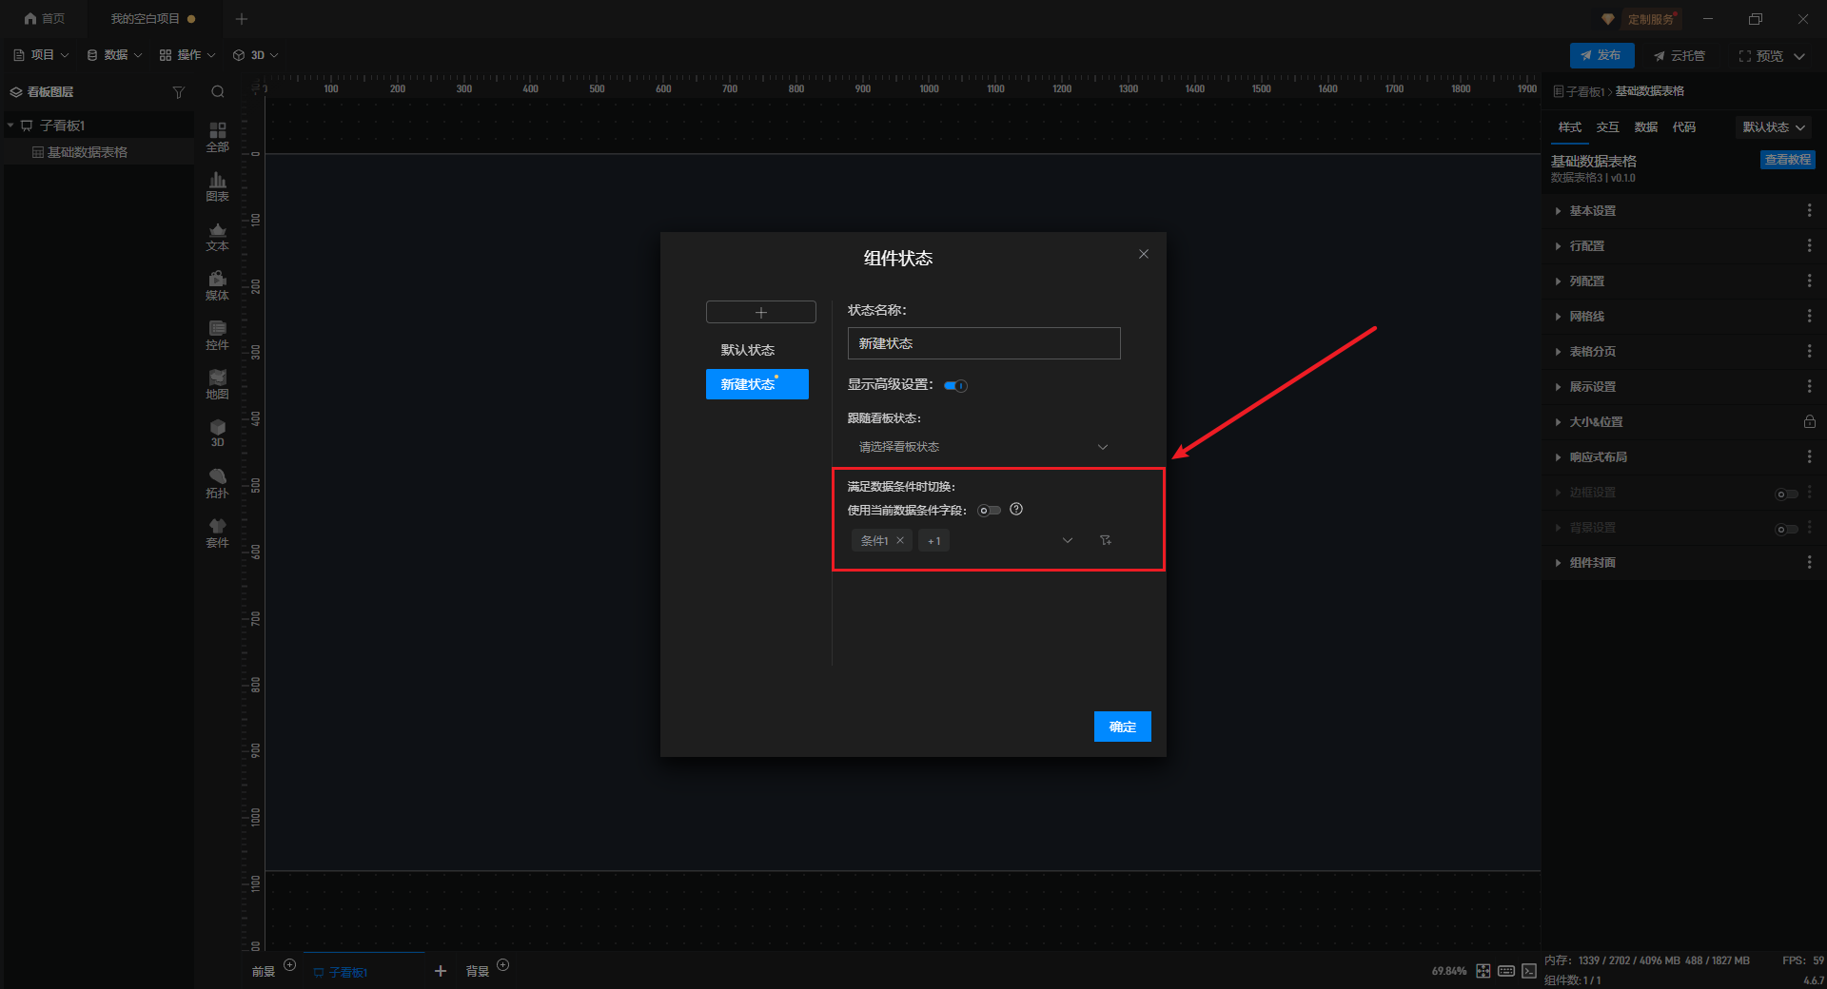Viewport: 1827px width, 989px height.
Task: Toggle the 边框设置 switch on
Action: pos(1786,494)
